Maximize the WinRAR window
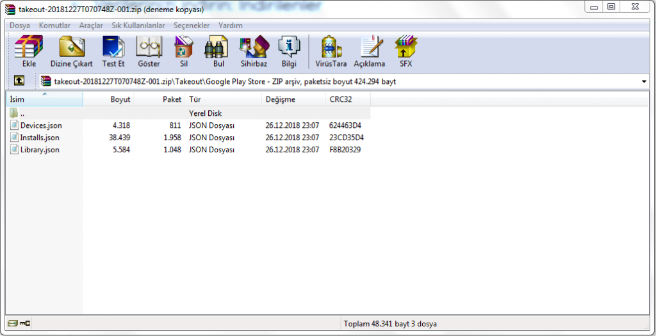The image size is (656, 336). (611, 6)
